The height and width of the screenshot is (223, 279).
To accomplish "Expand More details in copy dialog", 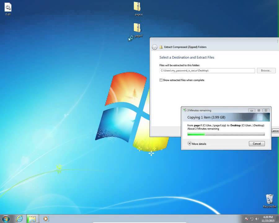I will pyautogui.click(x=197, y=143).
